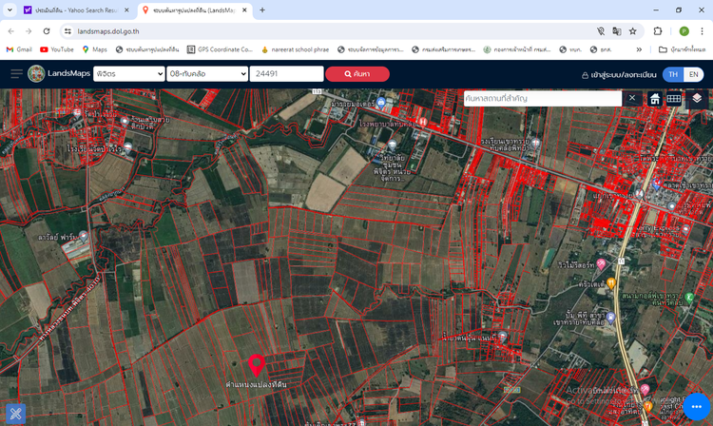Open the measurement tools button

tap(15, 415)
